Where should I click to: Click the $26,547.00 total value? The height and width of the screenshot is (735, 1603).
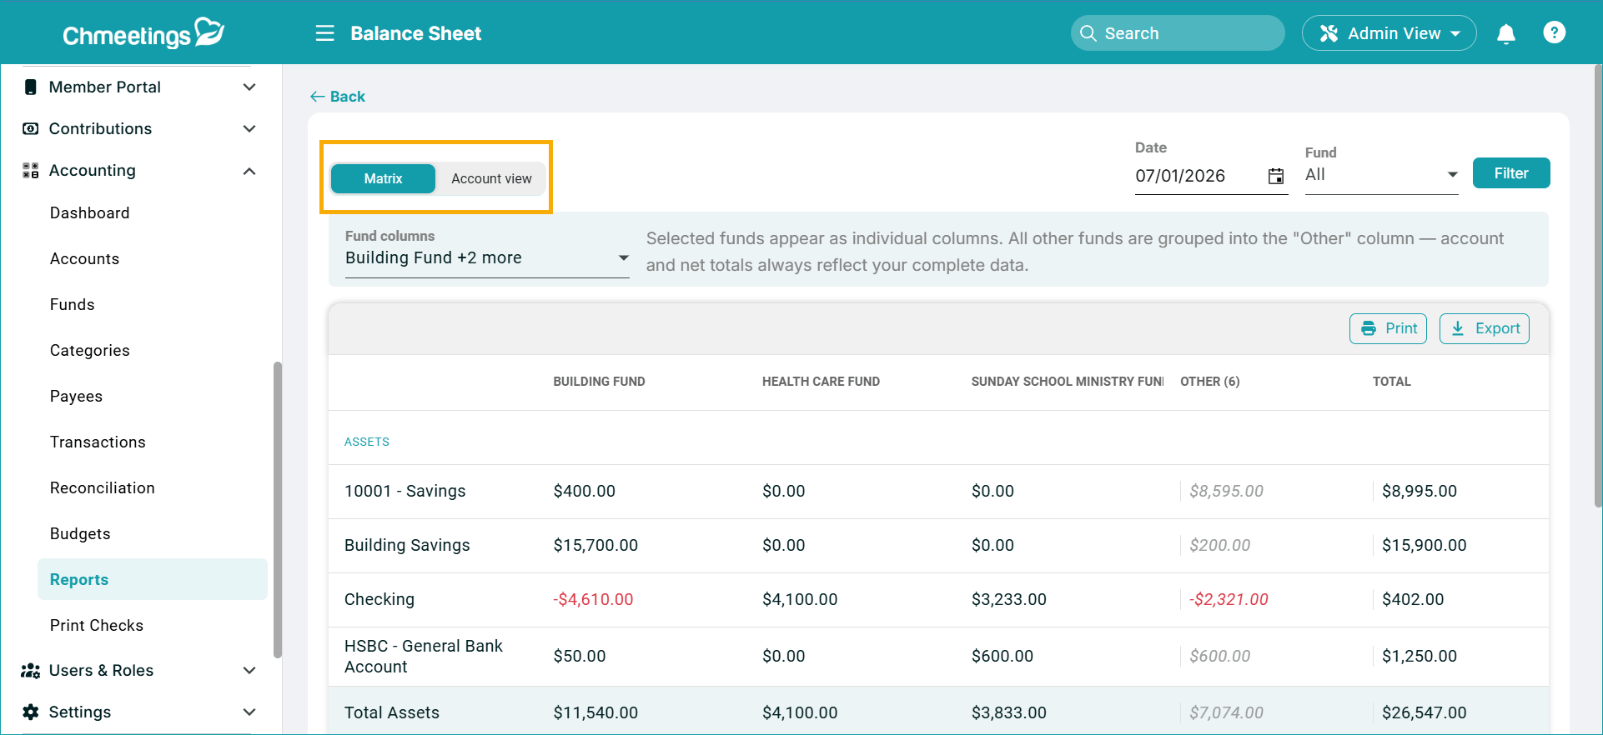(x=1424, y=712)
